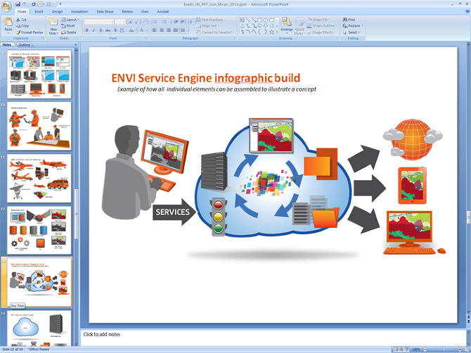Screen dimensions: 471x353
Task: Open Line Spacing dropdown
Action: (191, 22)
